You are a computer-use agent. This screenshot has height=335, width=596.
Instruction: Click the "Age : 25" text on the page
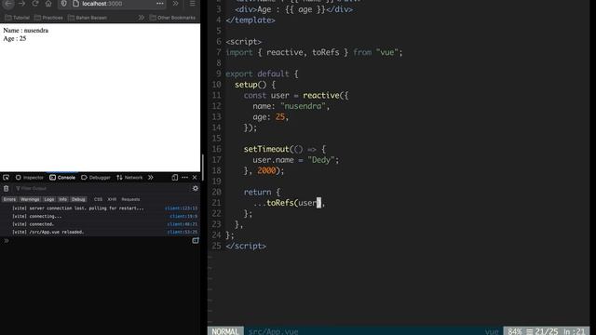coord(15,39)
